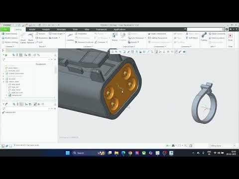
Task: Open the Xbox app from taskbar
Action: pos(144,153)
